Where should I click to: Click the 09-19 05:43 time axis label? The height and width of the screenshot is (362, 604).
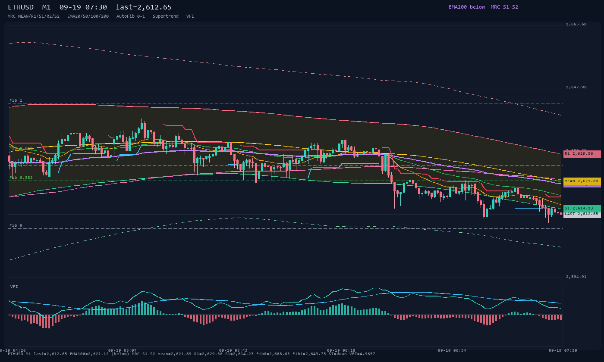(233, 350)
